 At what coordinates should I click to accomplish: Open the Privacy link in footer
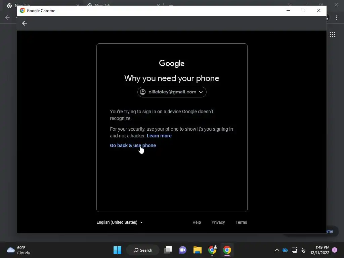218,222
